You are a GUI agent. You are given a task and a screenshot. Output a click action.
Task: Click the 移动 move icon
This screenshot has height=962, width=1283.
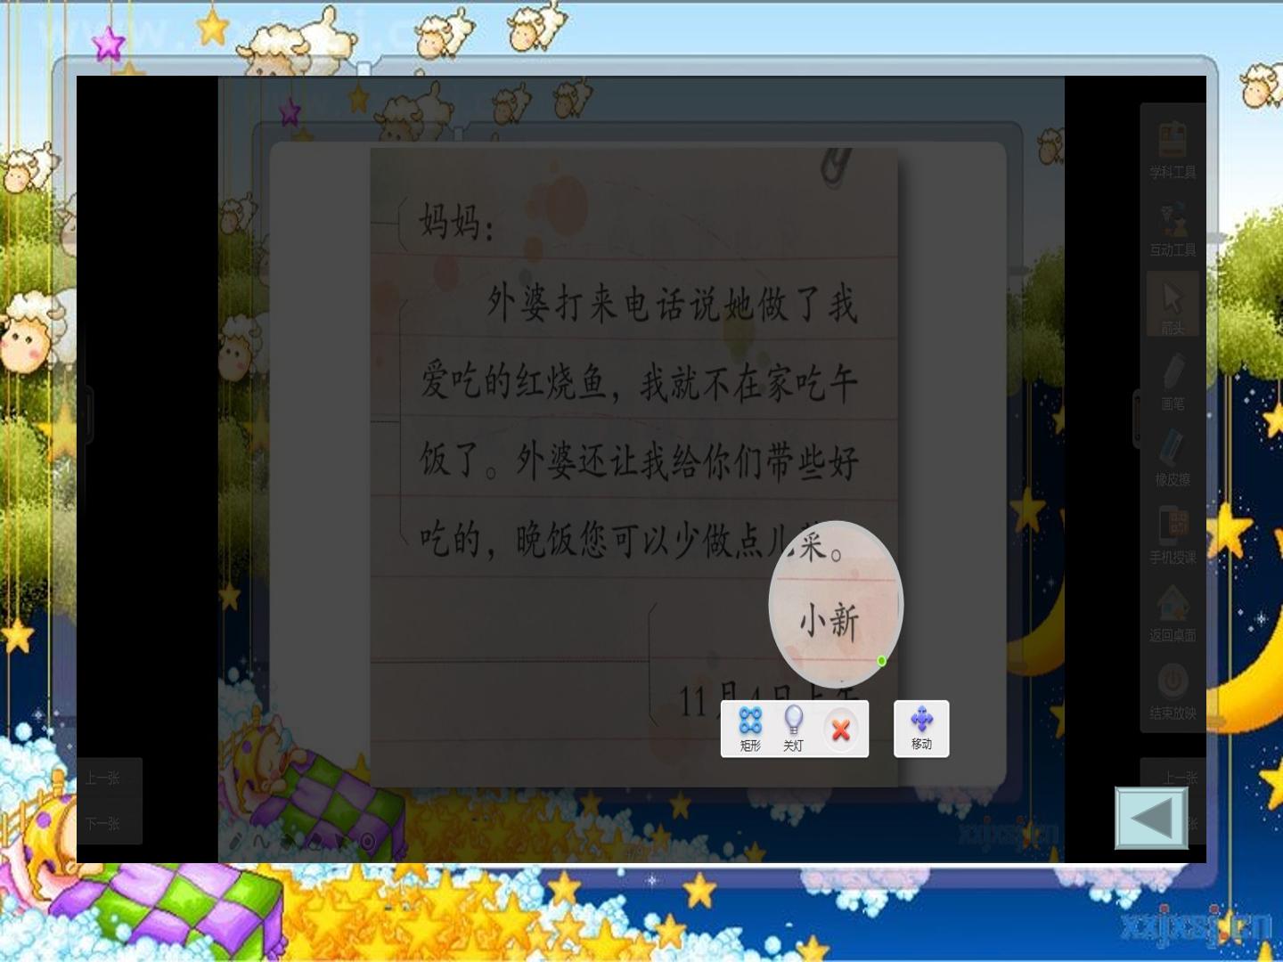[921, 729]
